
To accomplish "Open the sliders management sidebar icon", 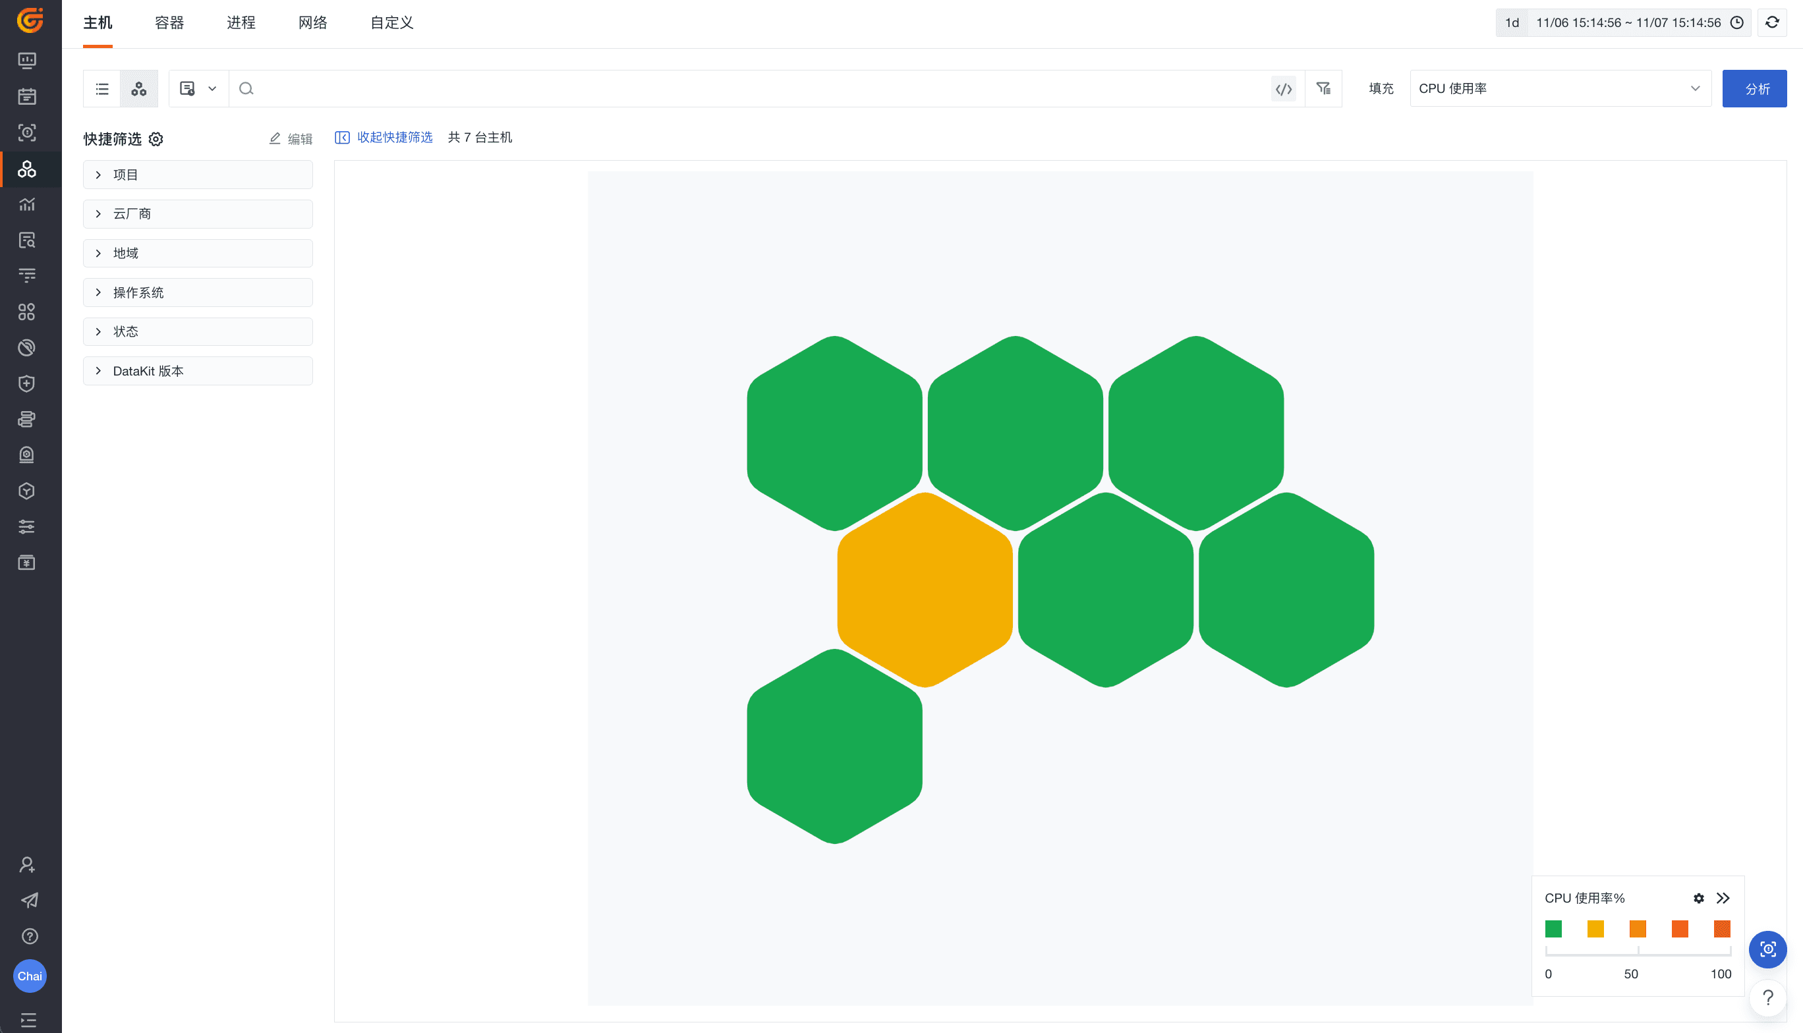I will click(x=27, y=526).
